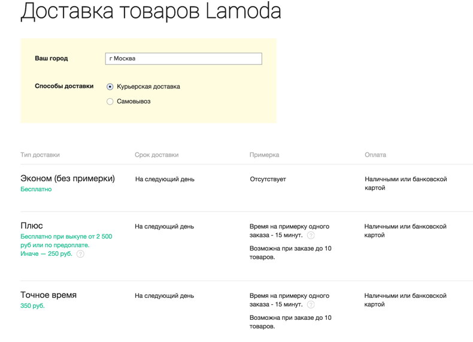This screenshot has height=342, width=473.
Task: Click 'Отсутствует' in the Эконом row
Action: coord(268,179)
